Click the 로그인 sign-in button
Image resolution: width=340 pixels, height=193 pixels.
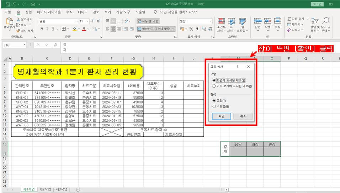317,4
